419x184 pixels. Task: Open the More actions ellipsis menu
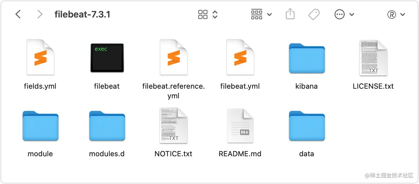[x=344, y=14]
